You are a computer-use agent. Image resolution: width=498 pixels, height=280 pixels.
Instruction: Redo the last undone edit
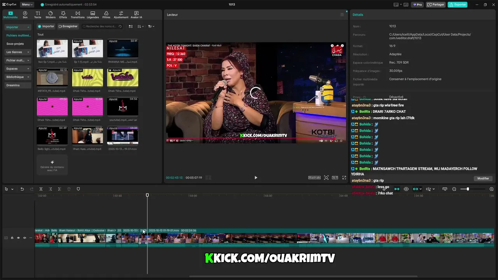32,189
